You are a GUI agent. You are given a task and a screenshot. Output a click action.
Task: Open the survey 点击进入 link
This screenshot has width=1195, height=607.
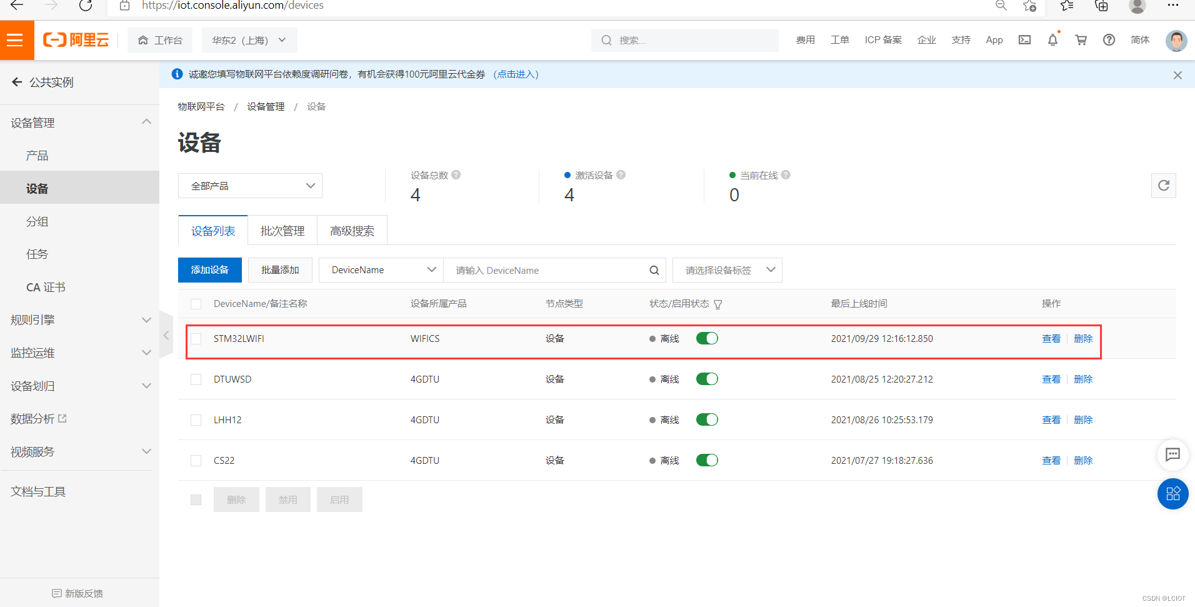click(x=516, y=74)
